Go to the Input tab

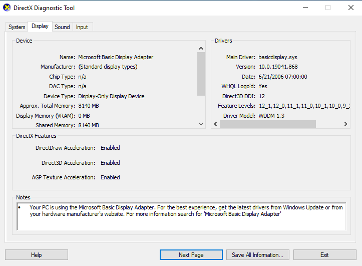point(82,27)
